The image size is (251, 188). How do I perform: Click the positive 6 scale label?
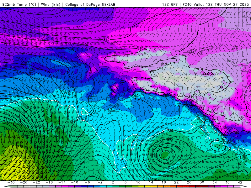(125, 182)
